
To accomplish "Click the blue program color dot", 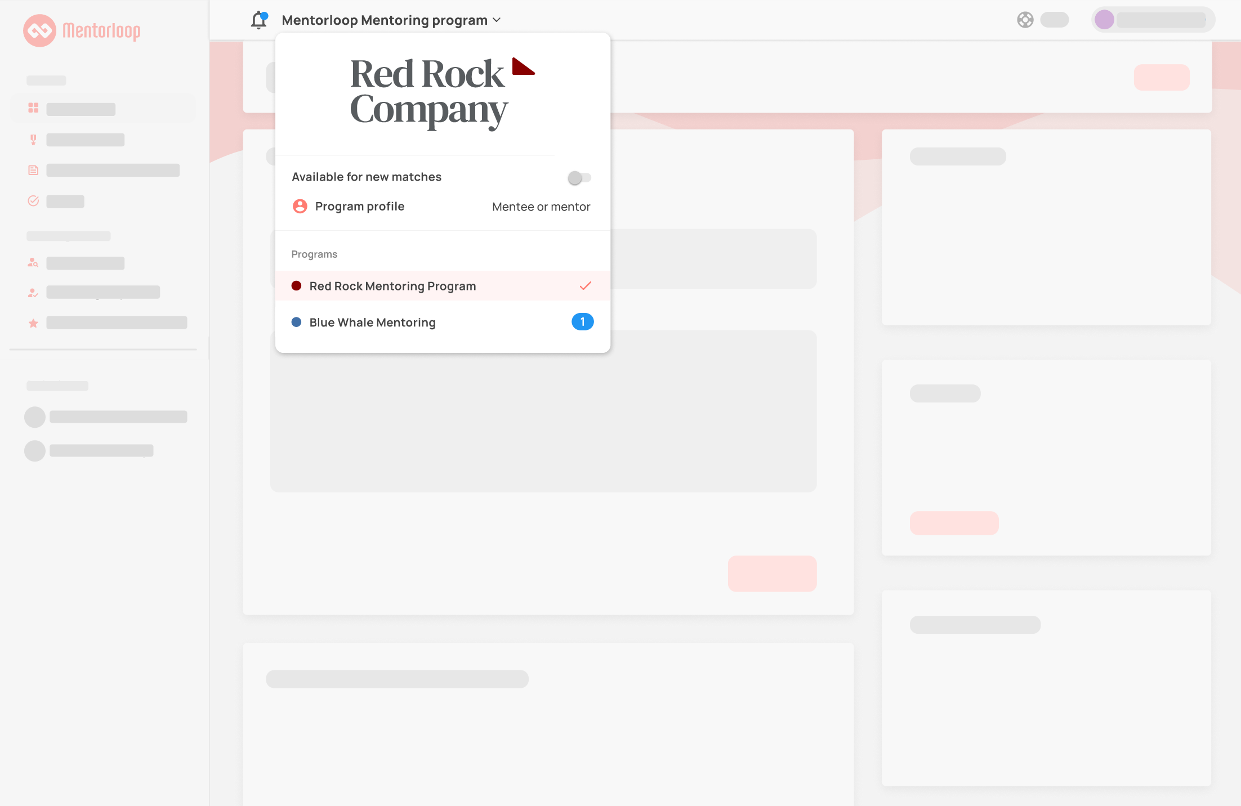I will (296, 323).
